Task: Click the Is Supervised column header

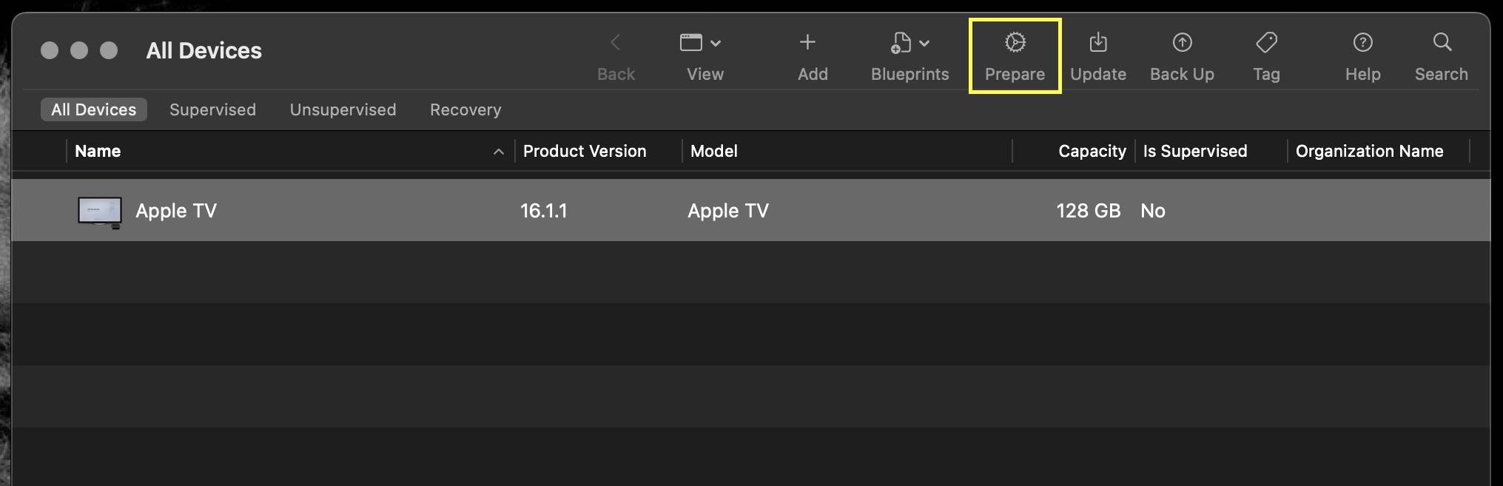Action: pos(1194,151)
